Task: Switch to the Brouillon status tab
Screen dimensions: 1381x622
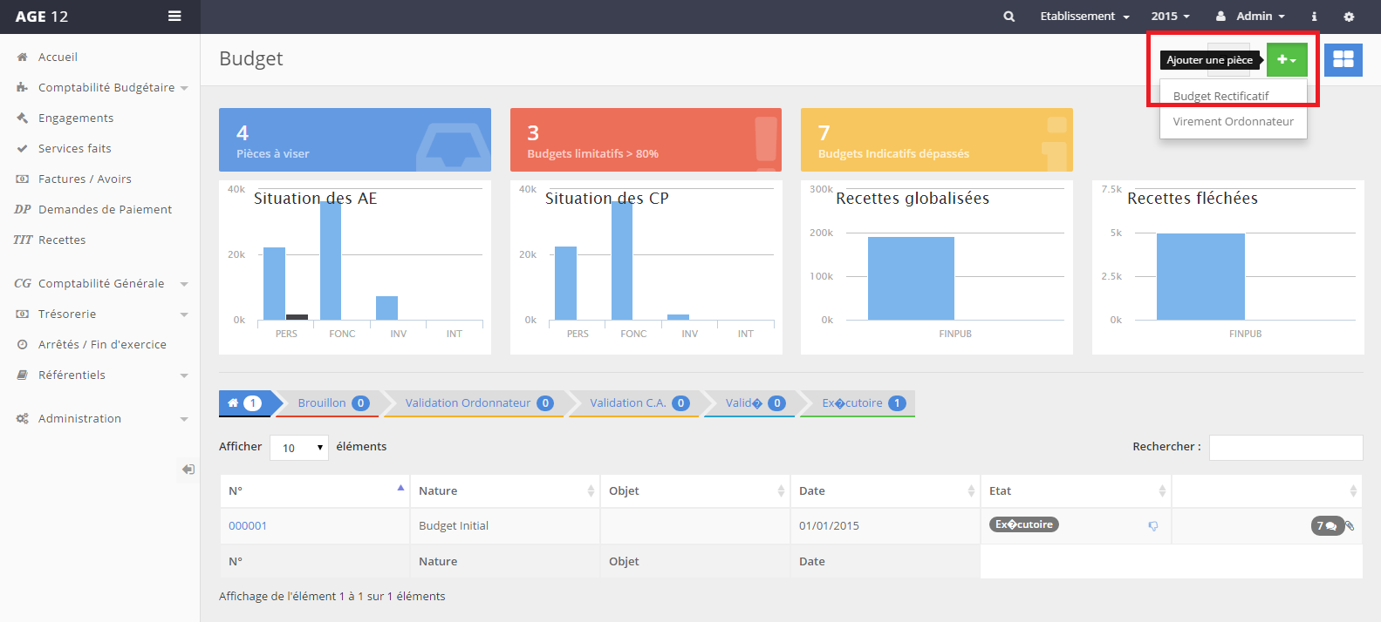Action: click(x=332, y=403)
